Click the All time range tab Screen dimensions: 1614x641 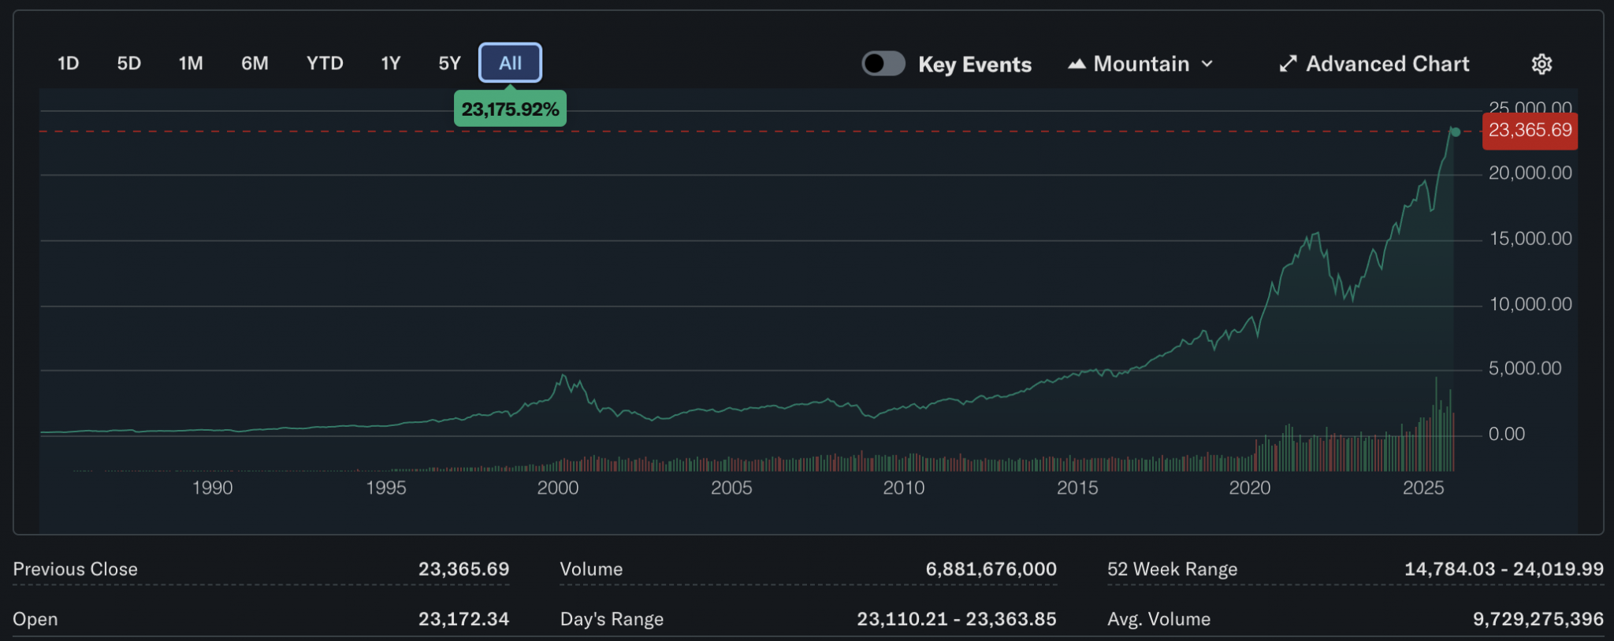(510, 63)
